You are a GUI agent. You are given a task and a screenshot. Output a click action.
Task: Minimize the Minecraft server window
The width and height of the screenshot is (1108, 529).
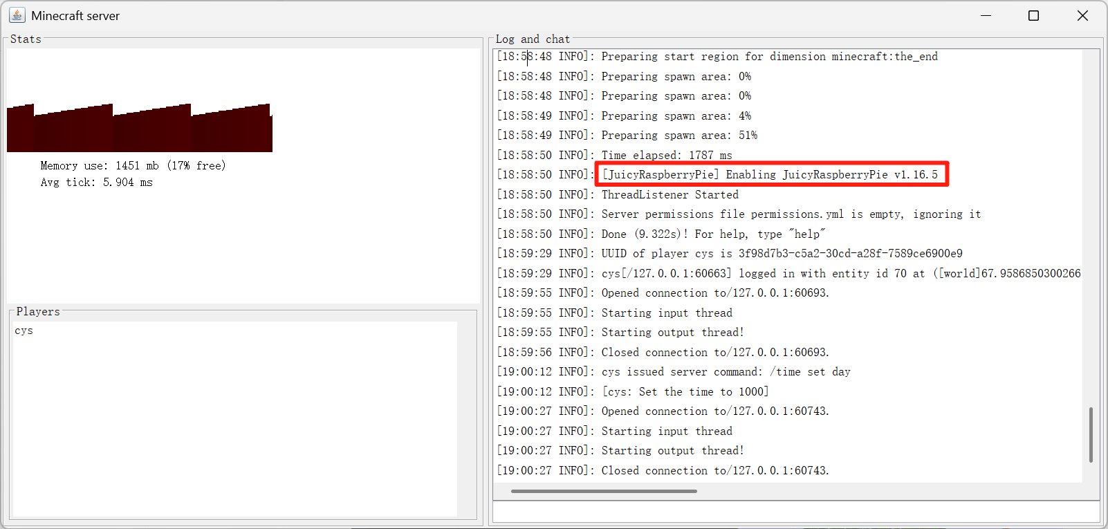click(986, 15)
